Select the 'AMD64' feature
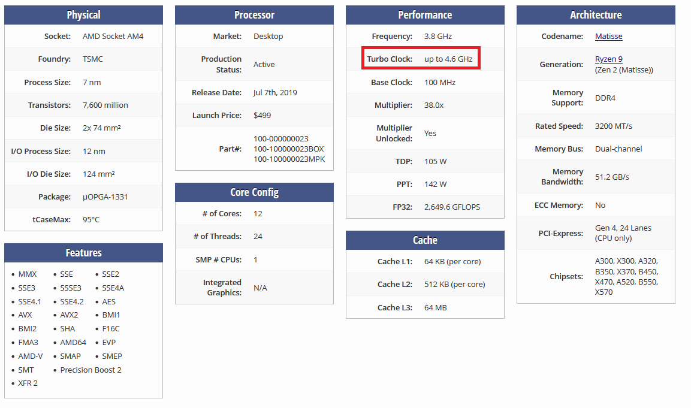The image size is (691, 408). pyautogui.click(x=73, y=343)
